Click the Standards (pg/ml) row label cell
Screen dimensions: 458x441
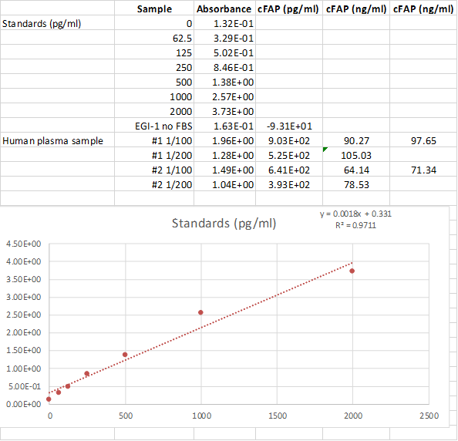(x=57, y=23)
